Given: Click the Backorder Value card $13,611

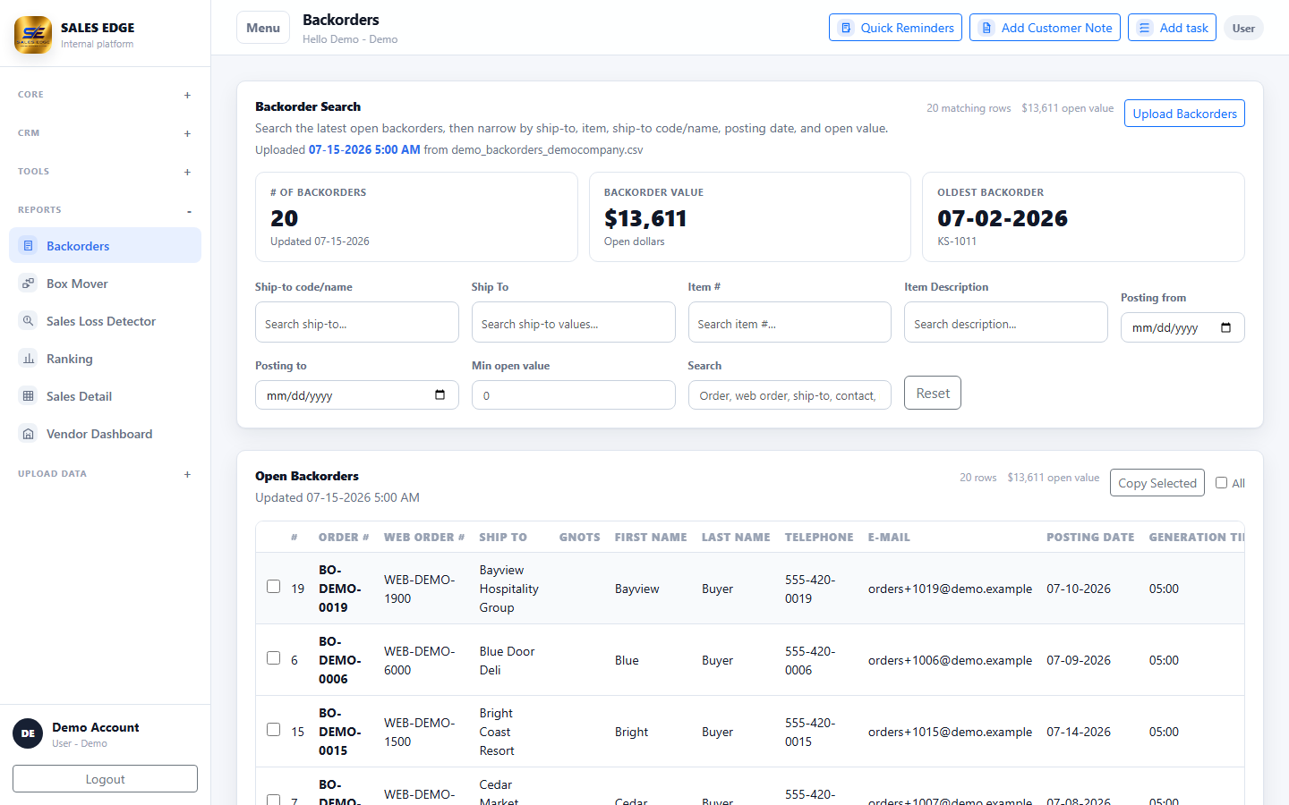Looking at the screenshot, I should click(749, 216).
